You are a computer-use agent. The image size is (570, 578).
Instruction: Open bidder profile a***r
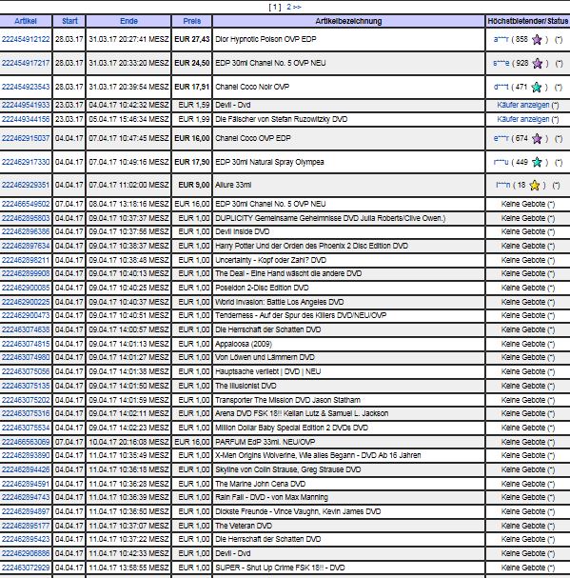pos(501,39)
